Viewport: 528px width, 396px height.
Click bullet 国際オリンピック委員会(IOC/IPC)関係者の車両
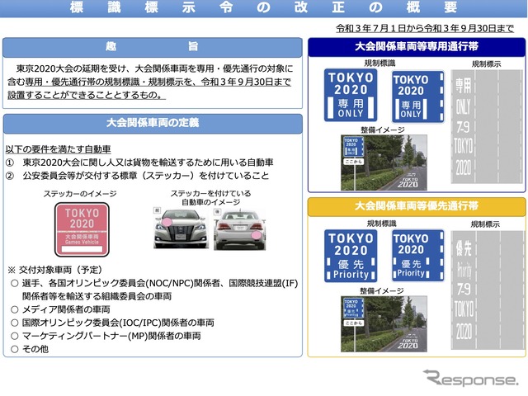point(112,323)
